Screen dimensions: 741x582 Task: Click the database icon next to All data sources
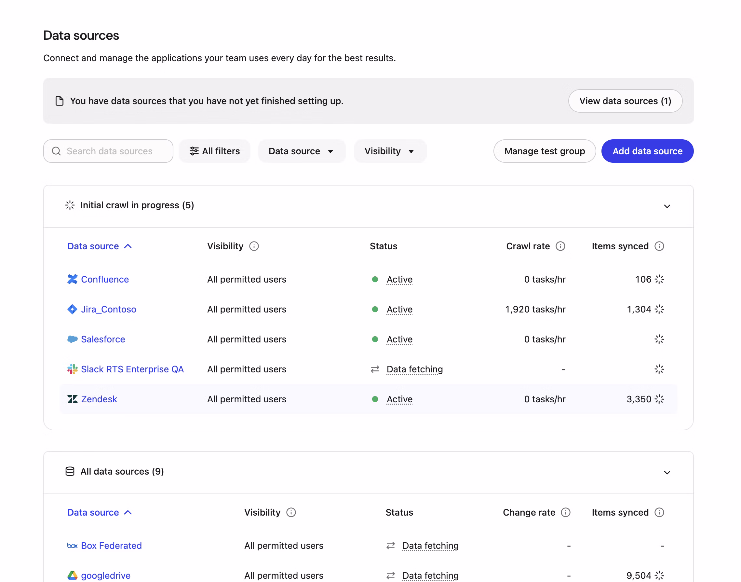pos(70,471)
